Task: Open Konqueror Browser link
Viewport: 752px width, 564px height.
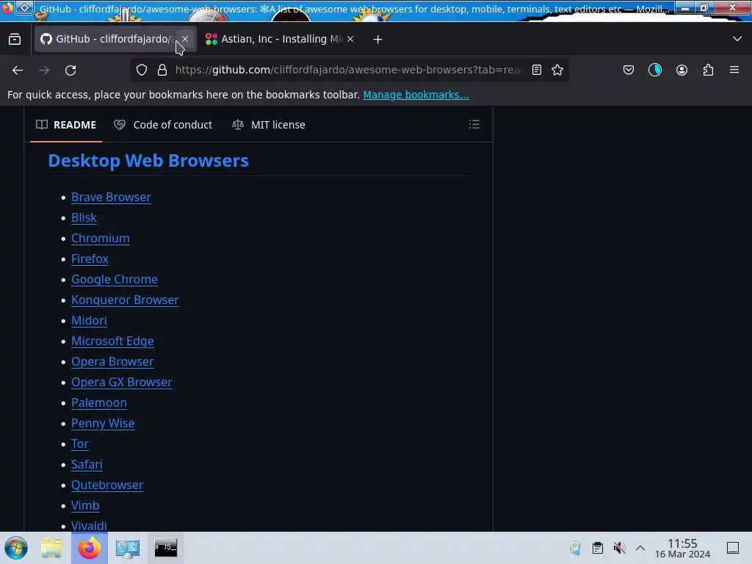Action: click(x=125, y=300)
